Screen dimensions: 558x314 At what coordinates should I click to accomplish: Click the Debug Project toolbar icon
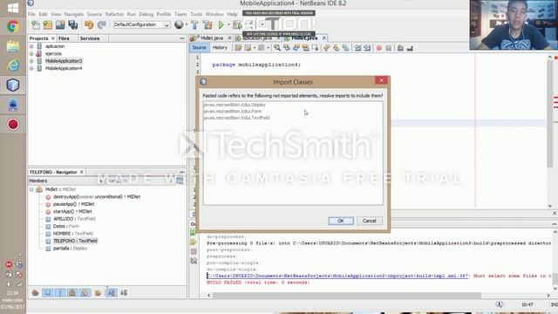click(236, 25)
